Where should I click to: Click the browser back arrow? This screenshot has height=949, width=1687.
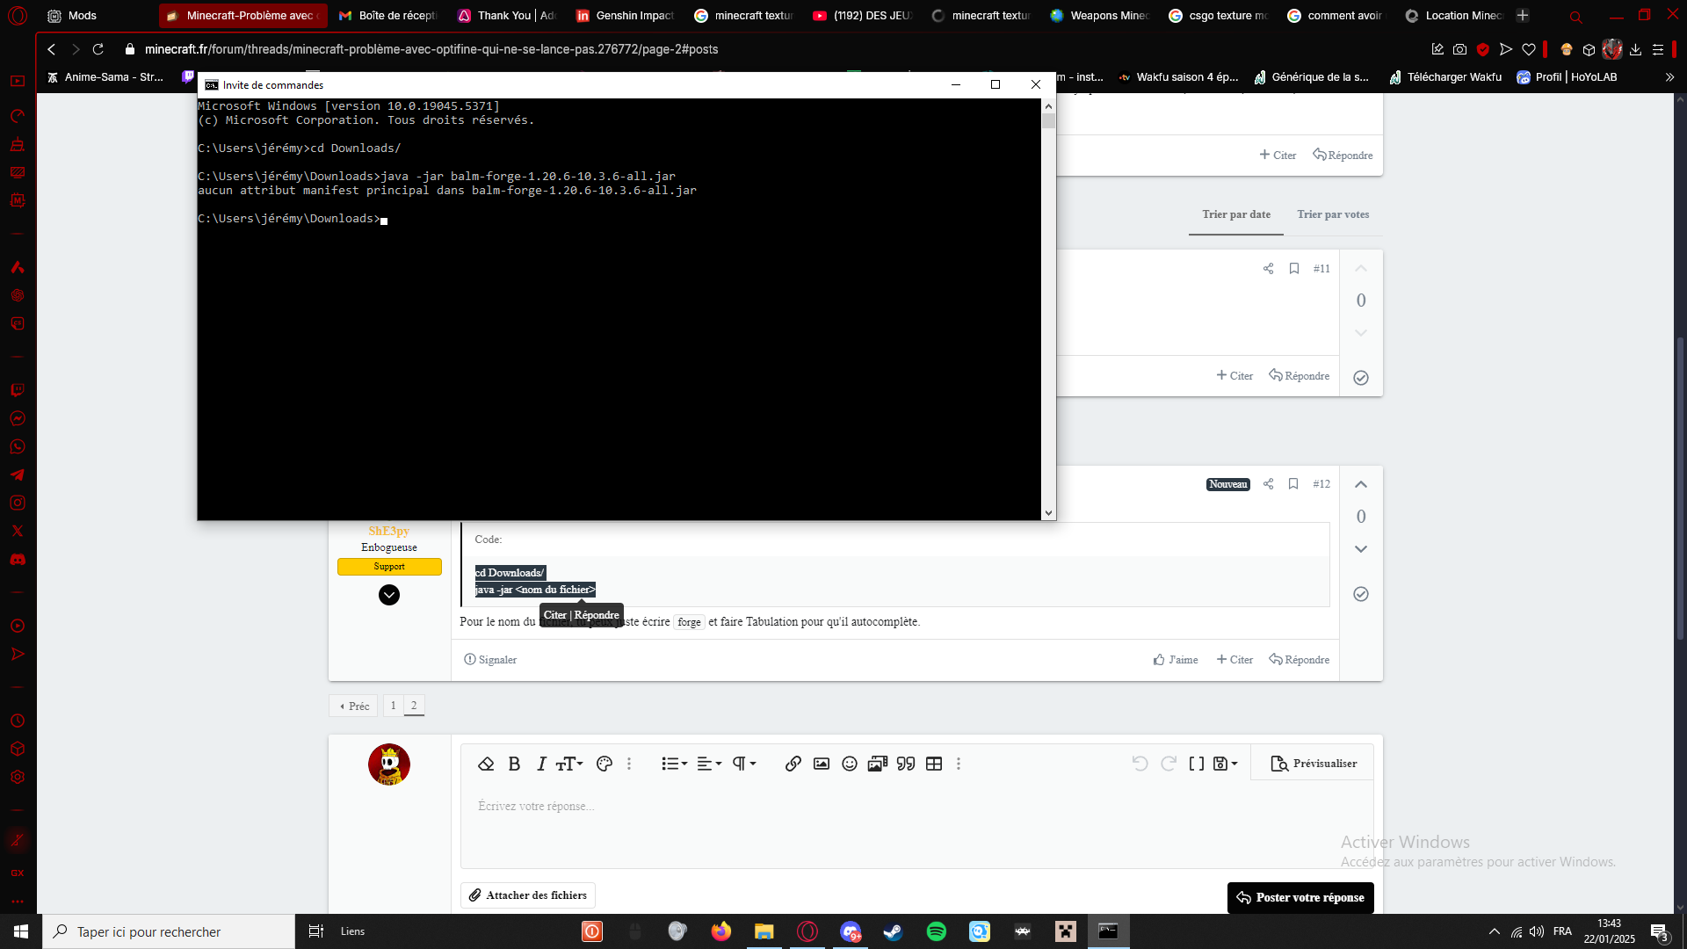(52, 49)
